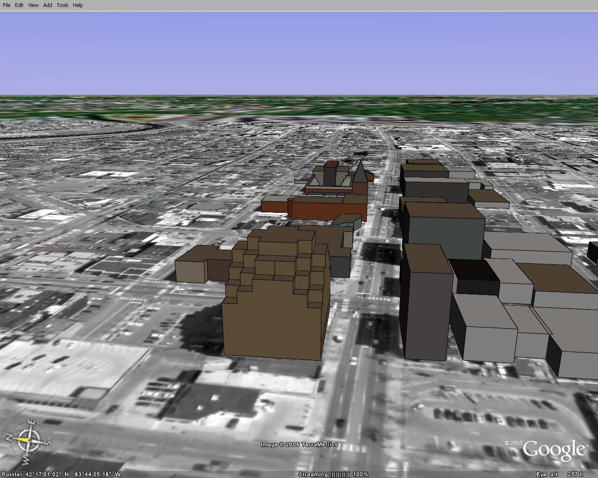Click the TerraMetrics image copyright text

[299, 444]
